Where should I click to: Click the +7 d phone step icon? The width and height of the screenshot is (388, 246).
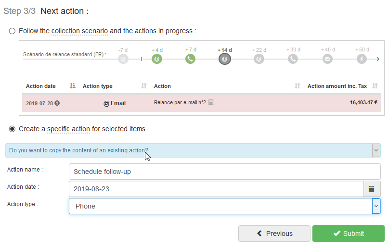[191, 59]
